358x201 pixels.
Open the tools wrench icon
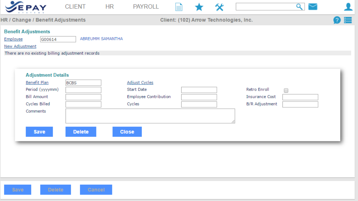pos(220,7)
